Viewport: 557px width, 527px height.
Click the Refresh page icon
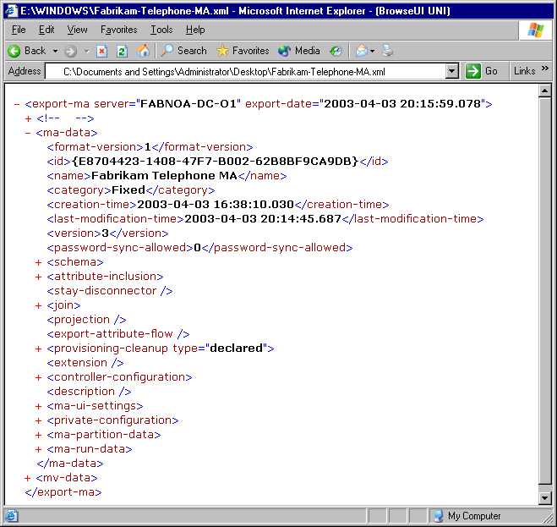(122, 52)
